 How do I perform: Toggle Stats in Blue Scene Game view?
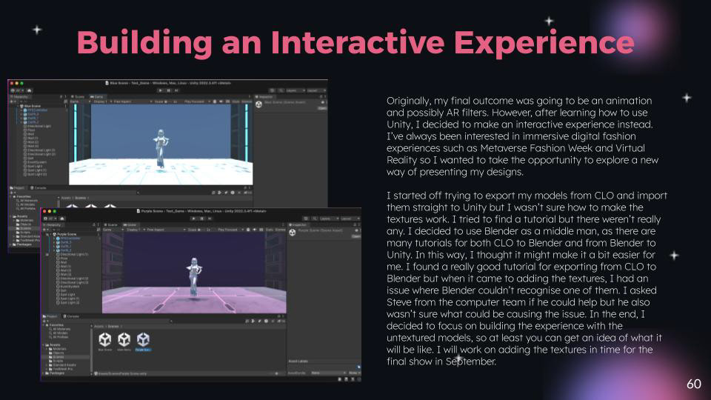click(236, 101)
